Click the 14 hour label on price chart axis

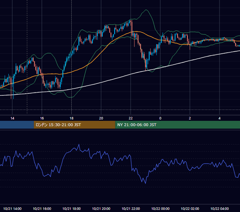click(x=12, y=118)
